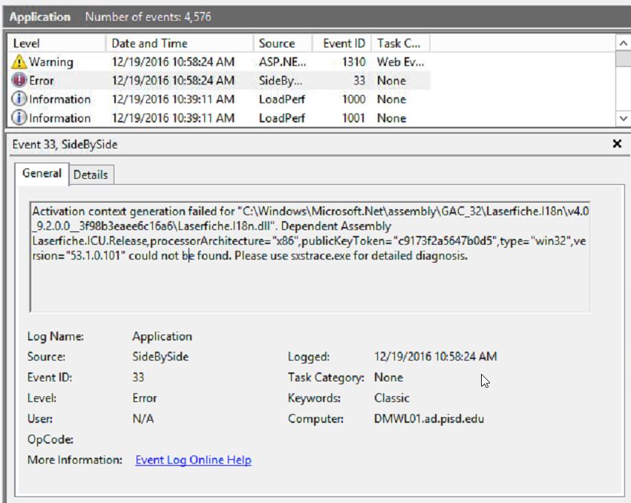
Task: Close the Event 33 details pane
Action: pyautogui.click(x=616, y=144)
